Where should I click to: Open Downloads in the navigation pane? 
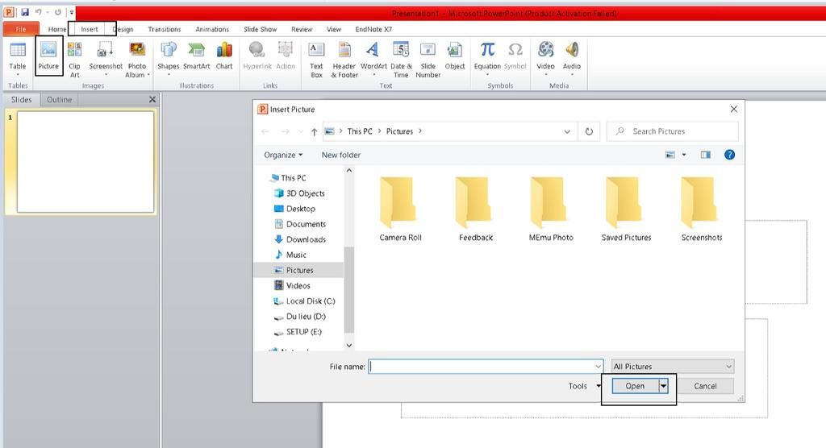[300, 239]
